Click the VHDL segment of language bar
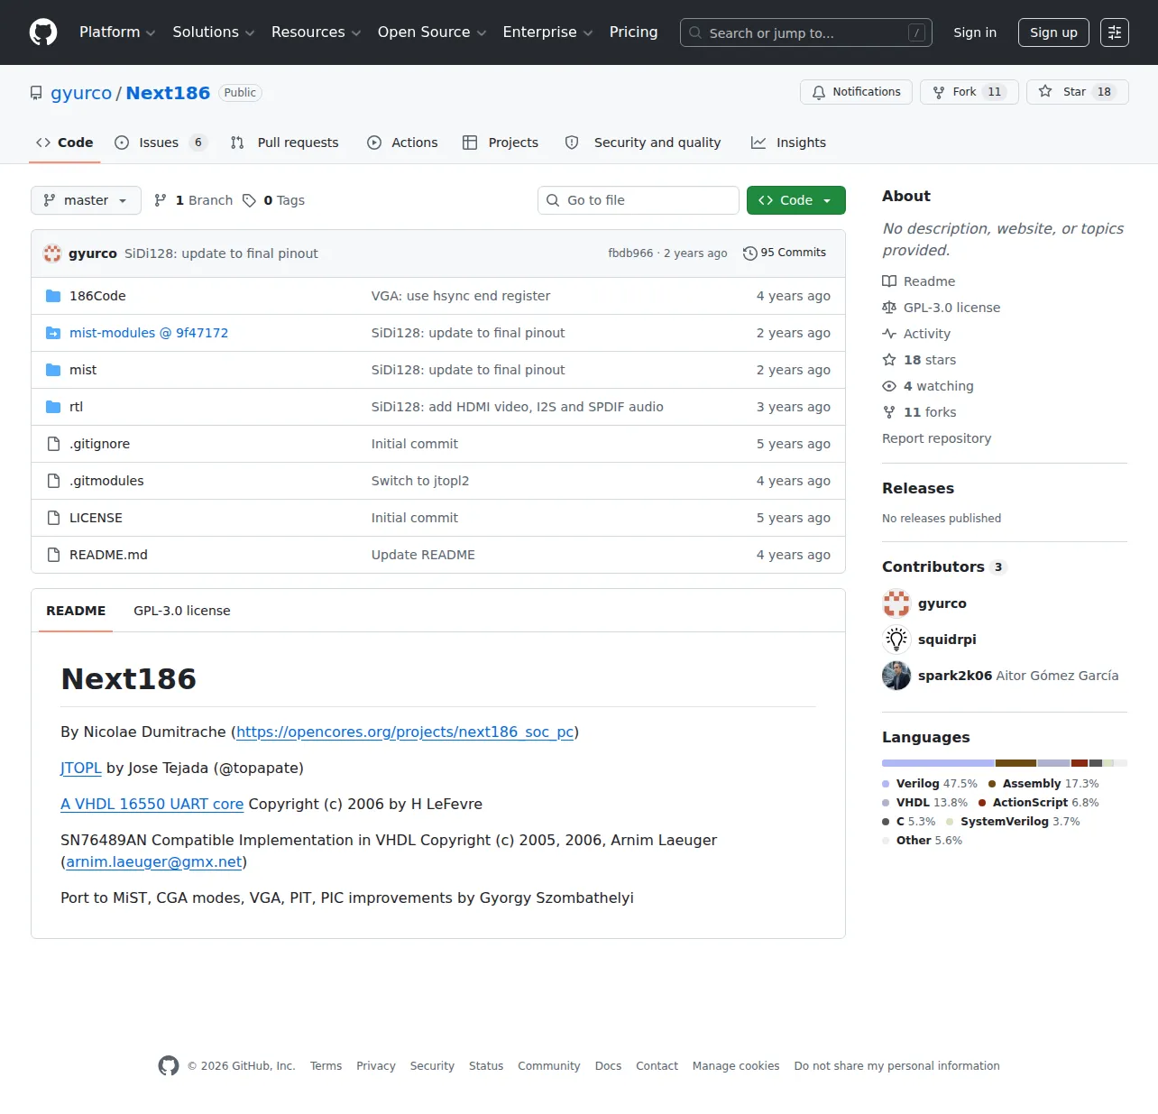 click(x=1053, y=763)
